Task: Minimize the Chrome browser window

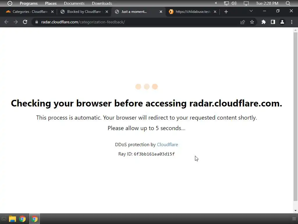Action: [x=264, y=11]
